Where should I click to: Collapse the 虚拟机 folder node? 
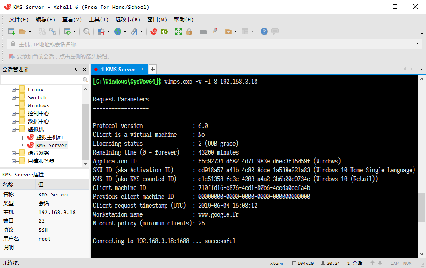coord(14,129)
